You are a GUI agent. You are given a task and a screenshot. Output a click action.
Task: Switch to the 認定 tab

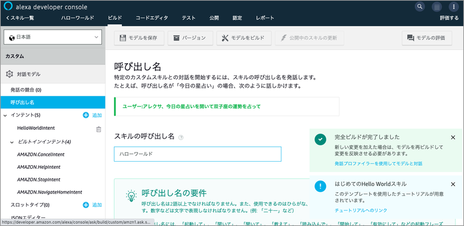click(x=237, y=18)
